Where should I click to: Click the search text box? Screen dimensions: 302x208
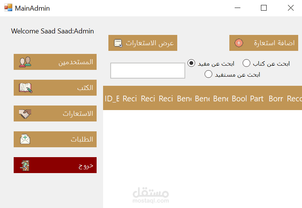pos(148,71)
